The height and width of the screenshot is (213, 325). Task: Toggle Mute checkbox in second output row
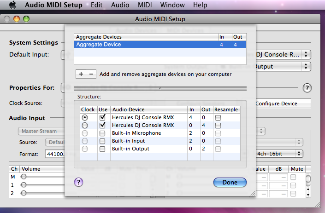293,185
